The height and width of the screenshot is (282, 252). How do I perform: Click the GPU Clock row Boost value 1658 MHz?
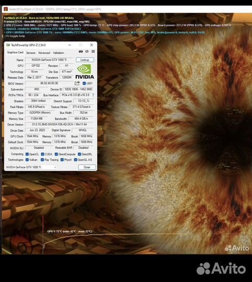(x=86, y=136)
